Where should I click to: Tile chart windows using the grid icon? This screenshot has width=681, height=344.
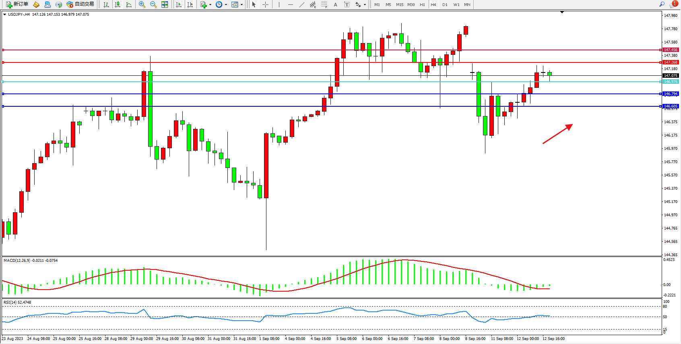pyautogui.click(x=165, y=4)
